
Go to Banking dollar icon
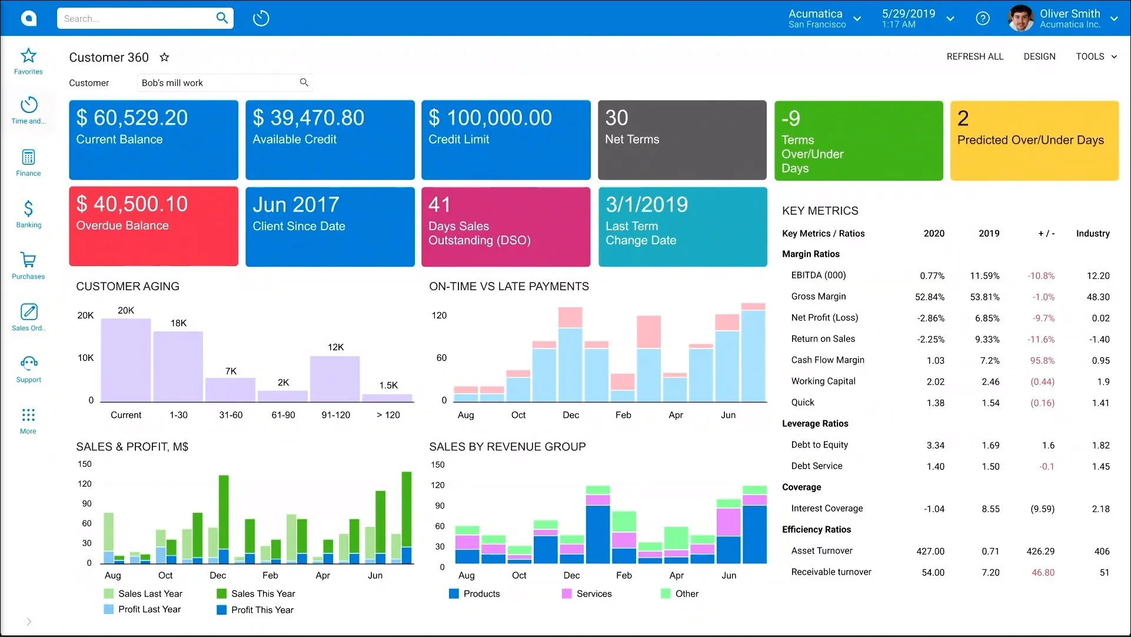28,209
